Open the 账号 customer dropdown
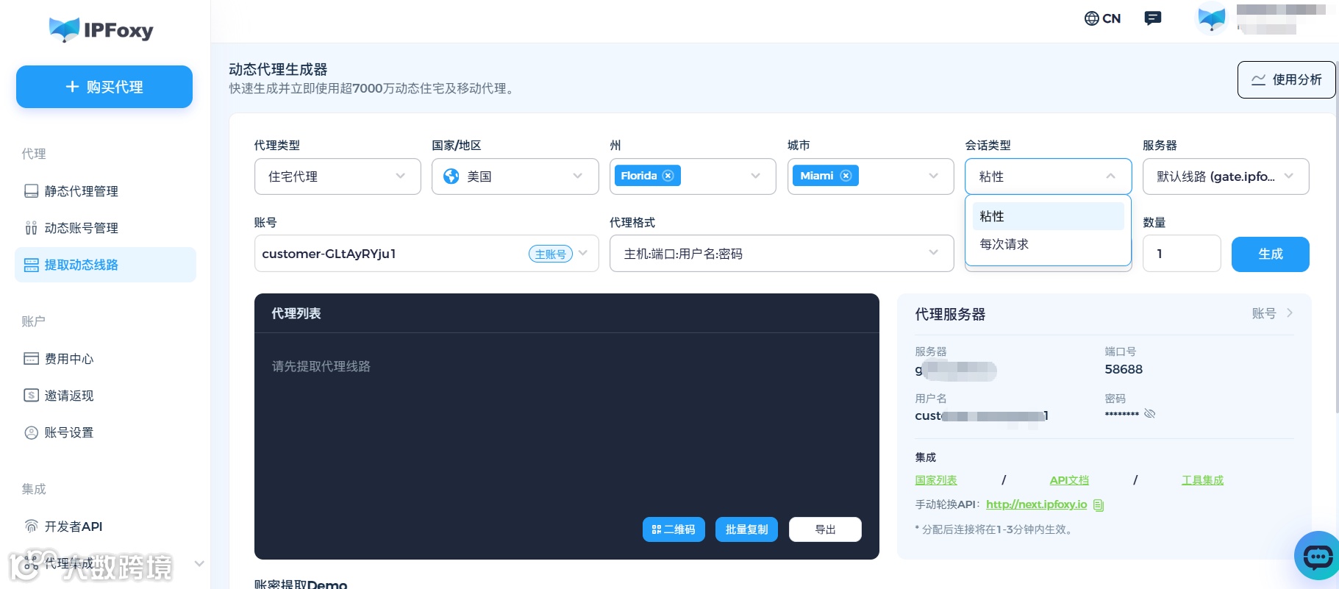Screen dimensions: 1339x589 (426, 254)
